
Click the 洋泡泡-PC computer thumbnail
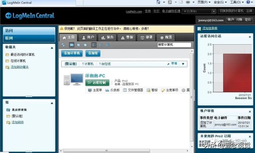click(x=74, y=79)
